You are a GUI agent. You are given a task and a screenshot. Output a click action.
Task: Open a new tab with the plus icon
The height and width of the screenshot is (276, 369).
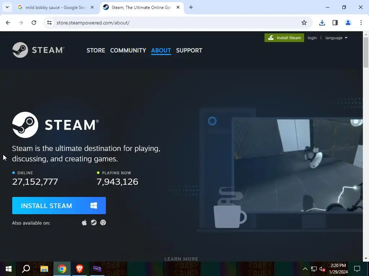point(191,7)
